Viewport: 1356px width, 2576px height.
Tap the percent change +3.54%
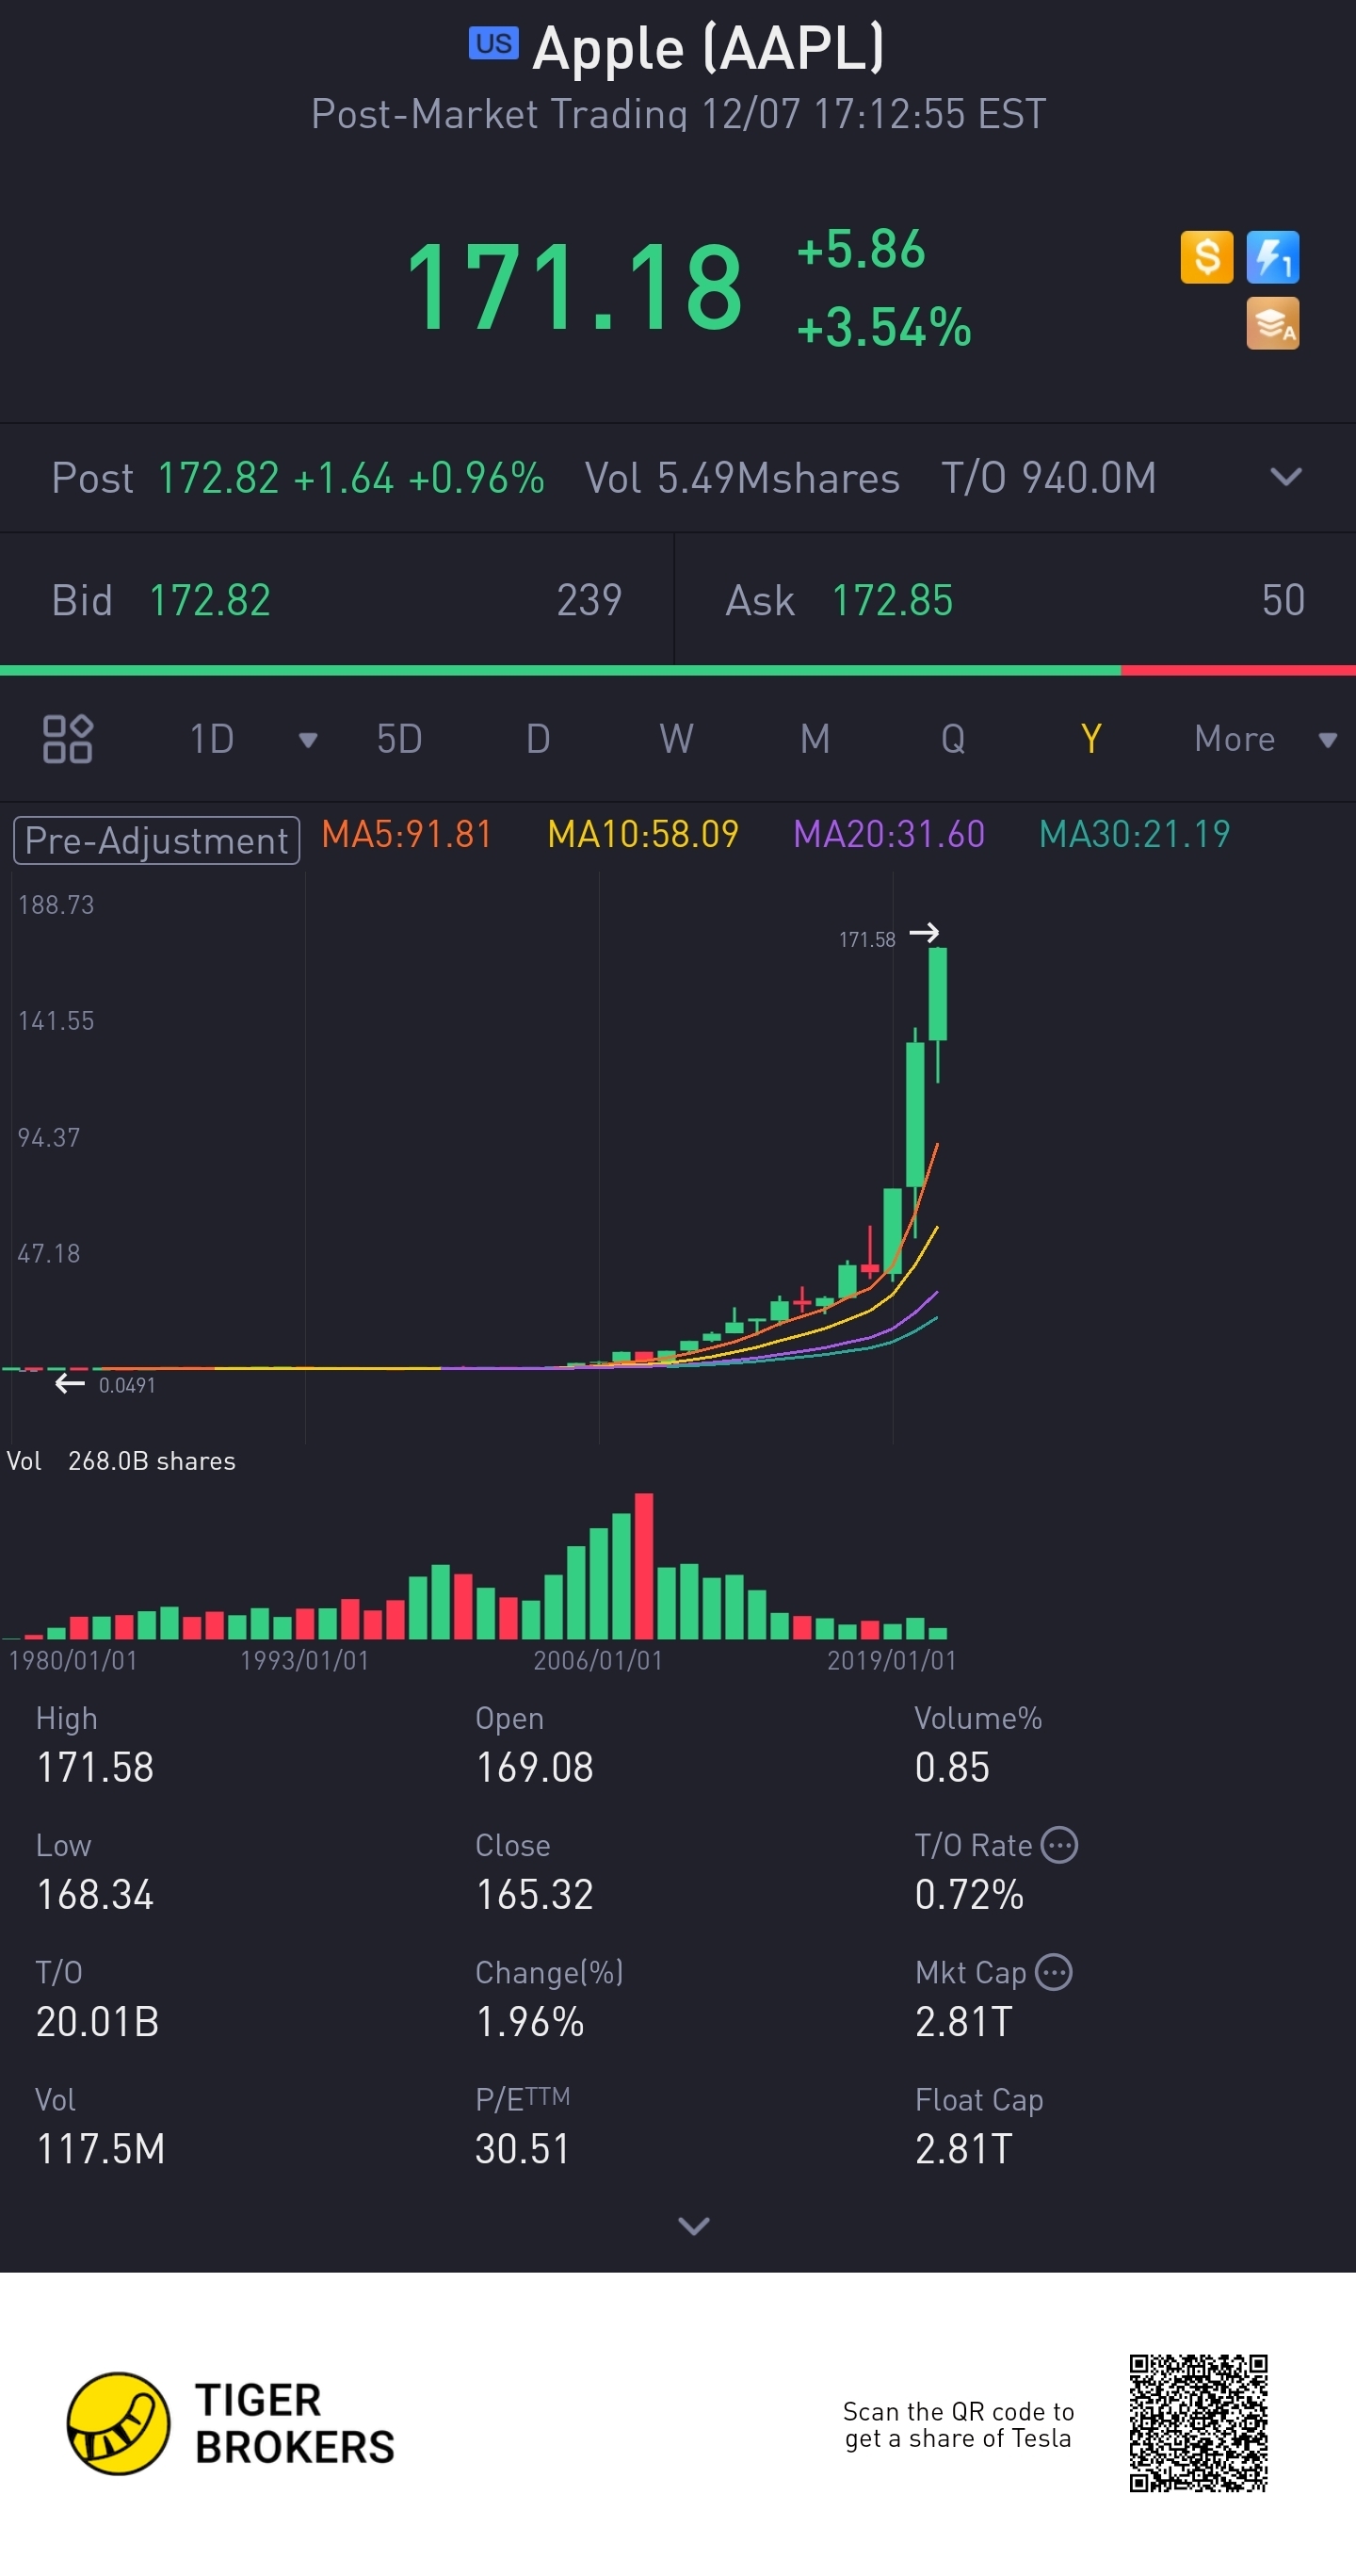pos(884,327)
